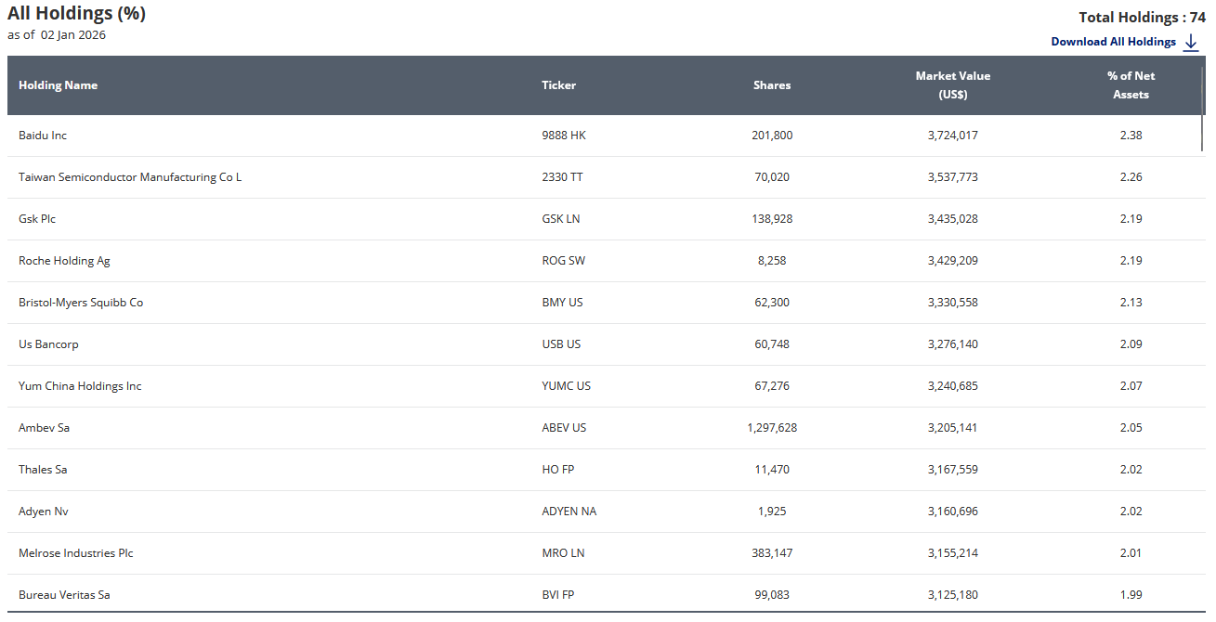The width and height of the screenshot is (1216, 622).
Task: Click the Roche Holding Ag entry
Action: click(64, 261)
